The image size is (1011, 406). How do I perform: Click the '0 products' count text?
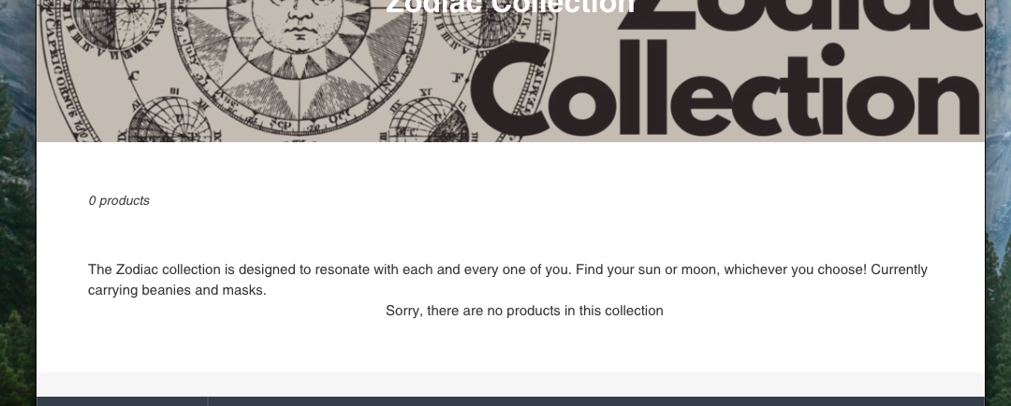point(119,200)
